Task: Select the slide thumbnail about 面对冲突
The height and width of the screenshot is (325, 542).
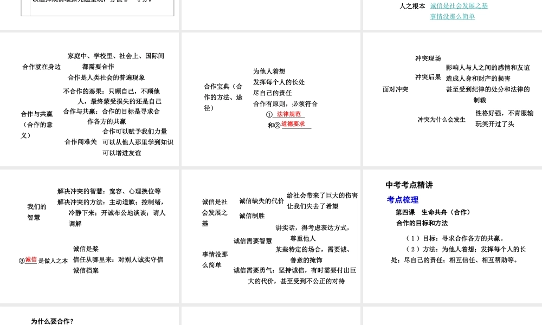Action: point(453,100)
